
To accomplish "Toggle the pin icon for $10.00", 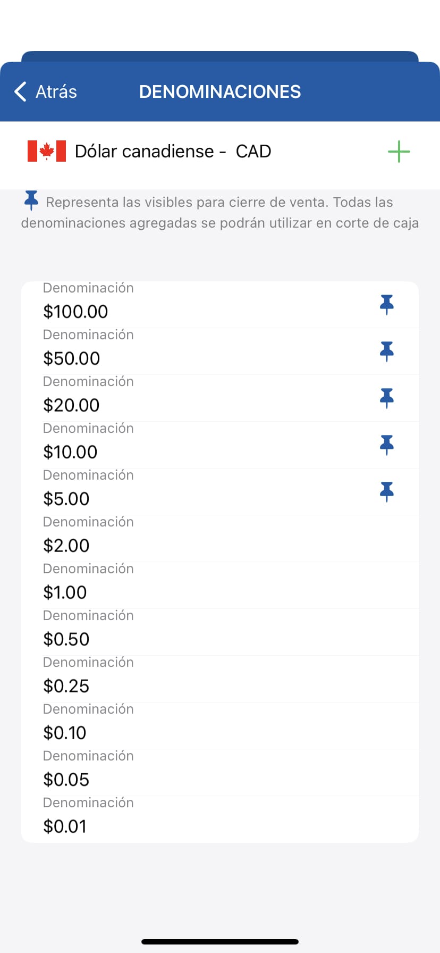I will coord(387,445).
